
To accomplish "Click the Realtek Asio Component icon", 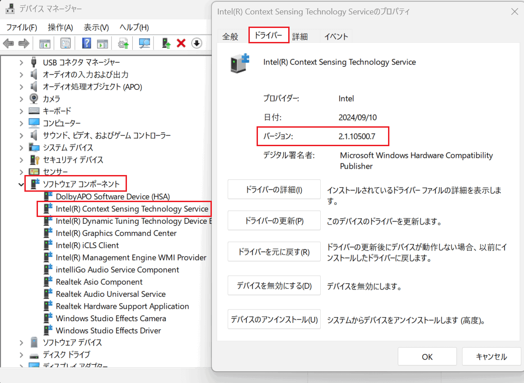I will (48, 282).
